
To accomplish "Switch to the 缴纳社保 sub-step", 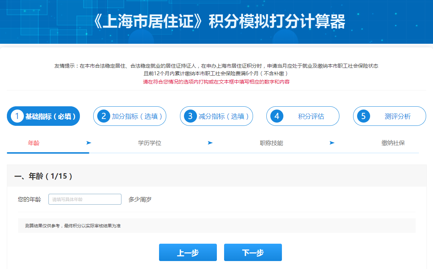I will (x=393, y=143).
